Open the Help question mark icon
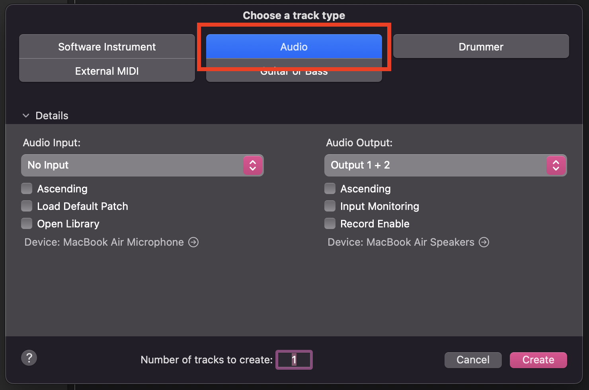589x390 pixels. coord(29,358)
